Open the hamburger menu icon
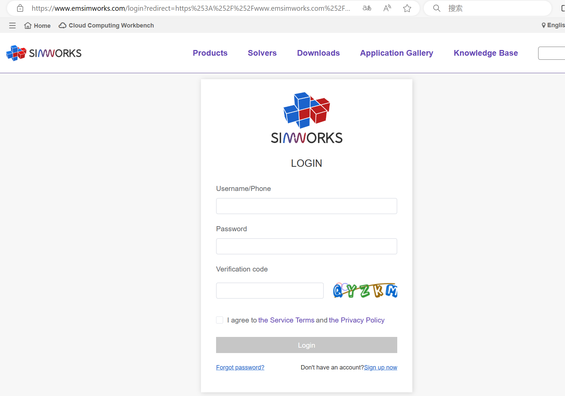The width and height of the screenshot is (565, 396). tap(12, 26)
